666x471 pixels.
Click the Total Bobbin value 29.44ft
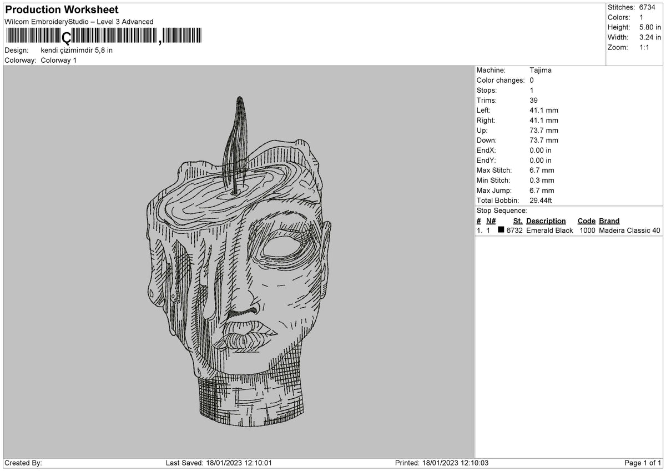pyautogui.click(x=541, y=201)
